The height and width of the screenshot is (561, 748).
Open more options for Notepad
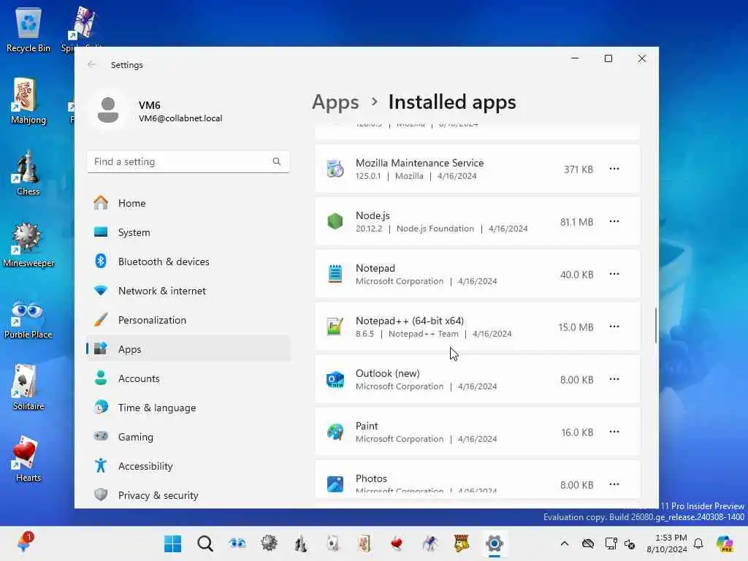614,274
